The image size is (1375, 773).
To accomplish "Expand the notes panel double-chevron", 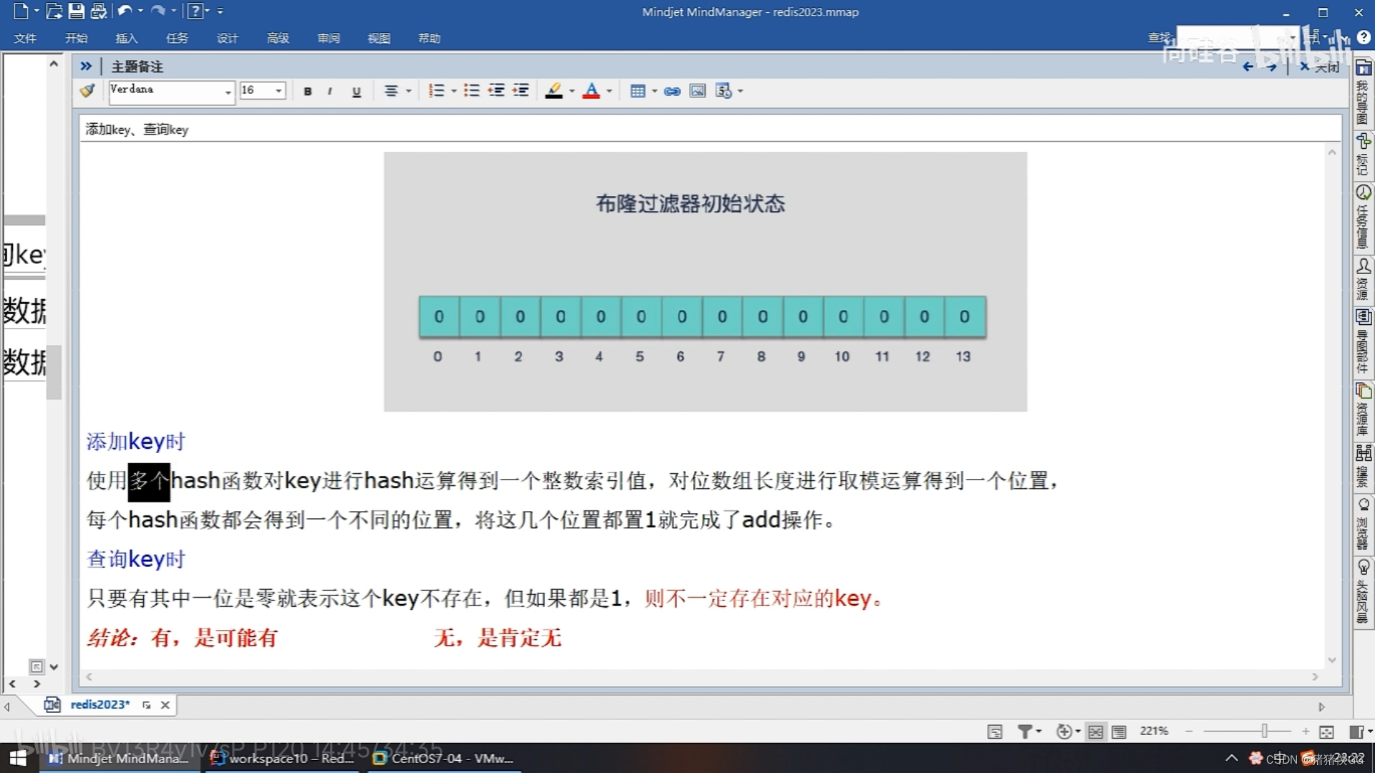I will click(x=86, y=66).
